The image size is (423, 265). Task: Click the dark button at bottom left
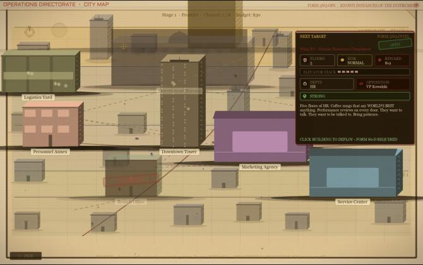click(26, 256)
